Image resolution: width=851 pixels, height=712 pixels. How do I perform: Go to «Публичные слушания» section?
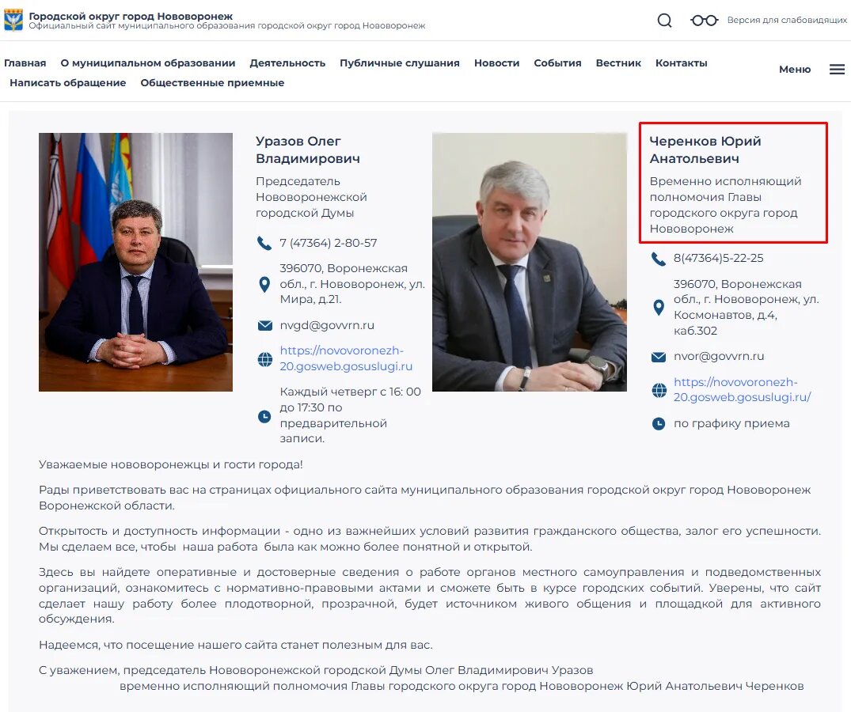coord(400,63)
